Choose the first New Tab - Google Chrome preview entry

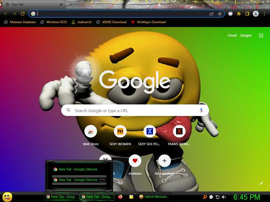79,169
